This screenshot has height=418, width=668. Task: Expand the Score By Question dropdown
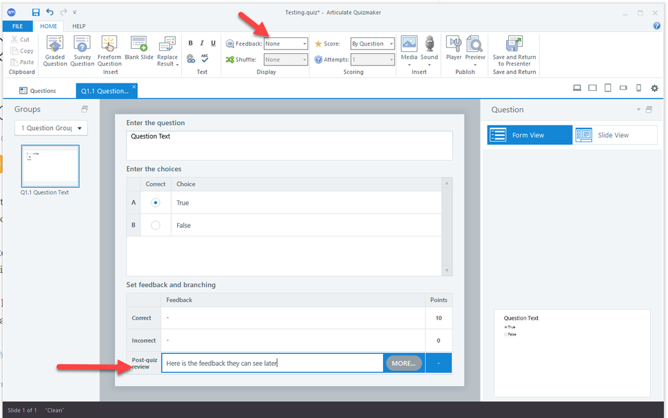click(x=372, y=43)
